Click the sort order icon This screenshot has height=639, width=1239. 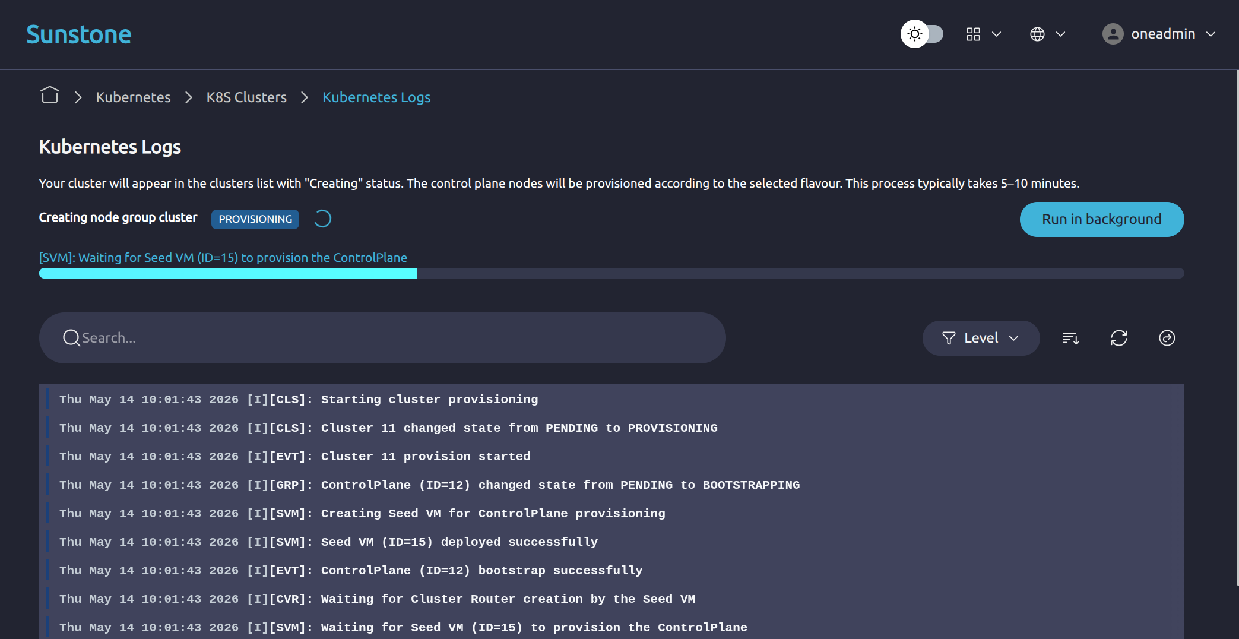[x=1070, y=338]
